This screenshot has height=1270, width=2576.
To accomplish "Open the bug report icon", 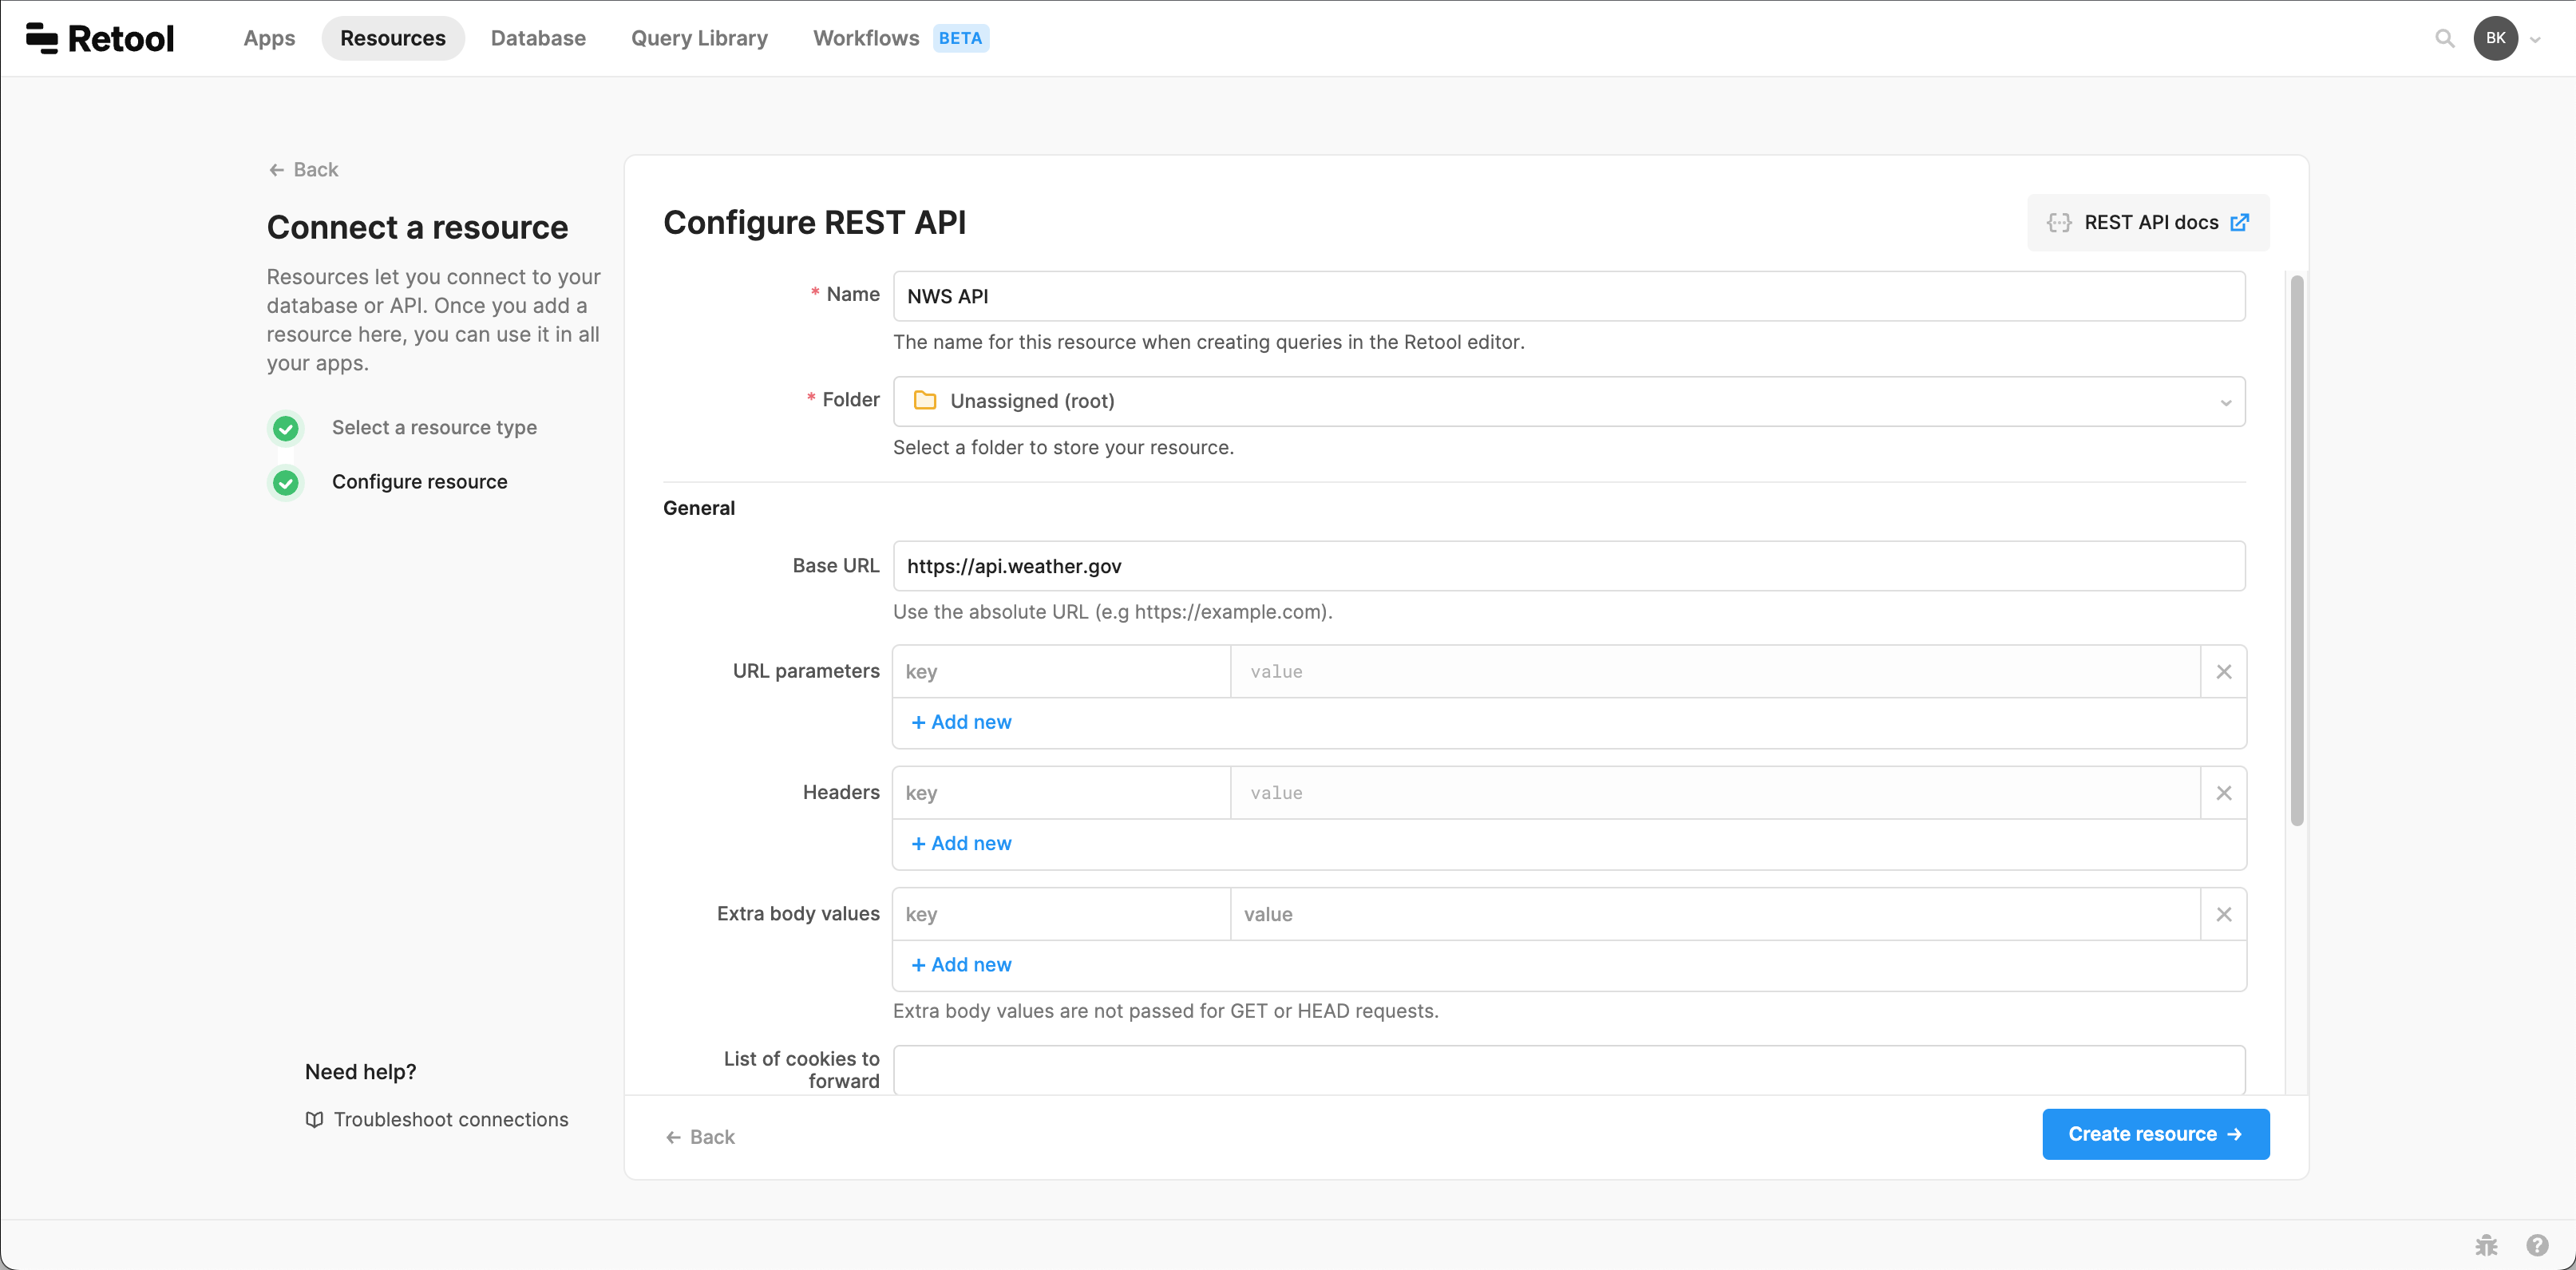I will (2486, 1245).
